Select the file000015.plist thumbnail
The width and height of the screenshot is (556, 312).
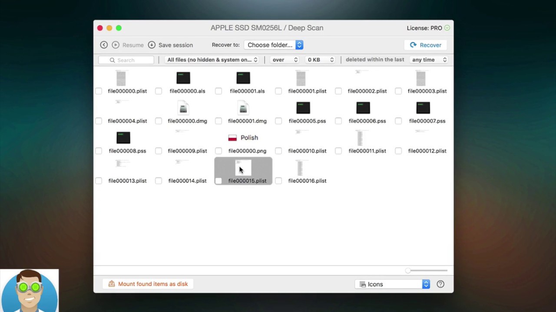tap(243, 168)
